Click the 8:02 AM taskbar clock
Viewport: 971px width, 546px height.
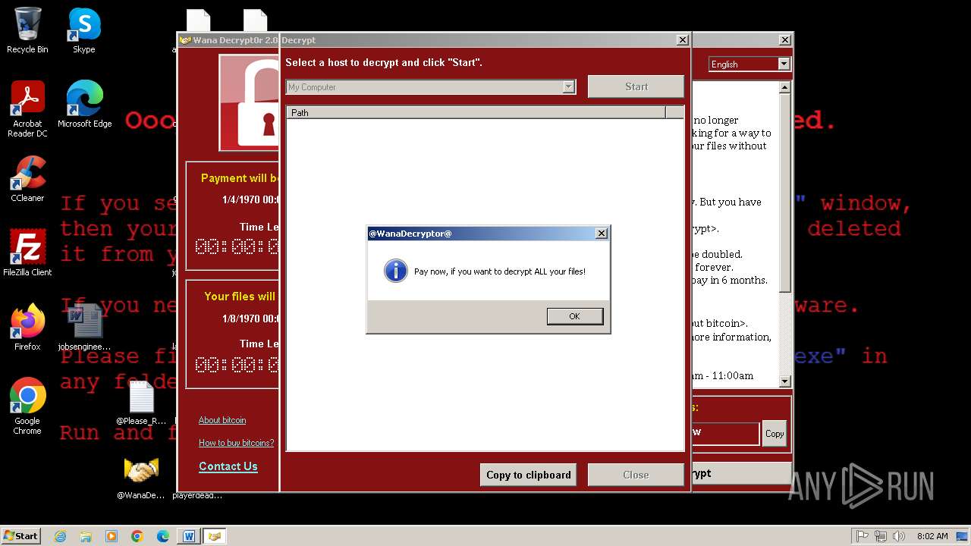click(932, 536)
